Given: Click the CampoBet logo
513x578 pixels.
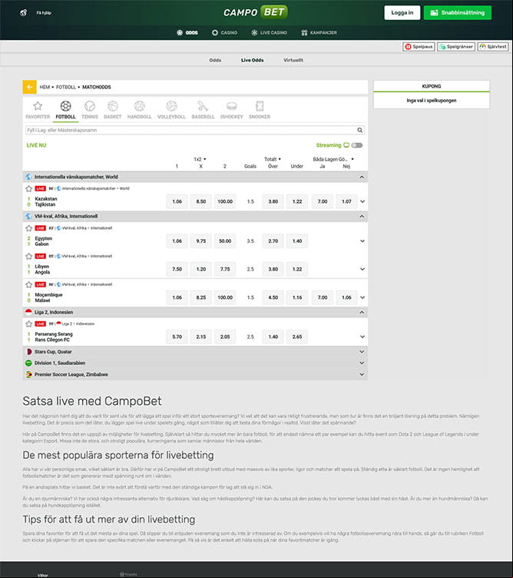Looking at the screenshot, I should pos(255,12).
